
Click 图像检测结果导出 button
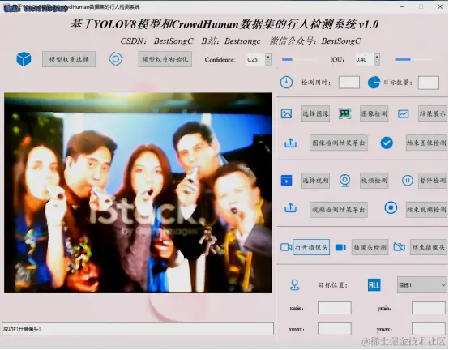(339, 143)
